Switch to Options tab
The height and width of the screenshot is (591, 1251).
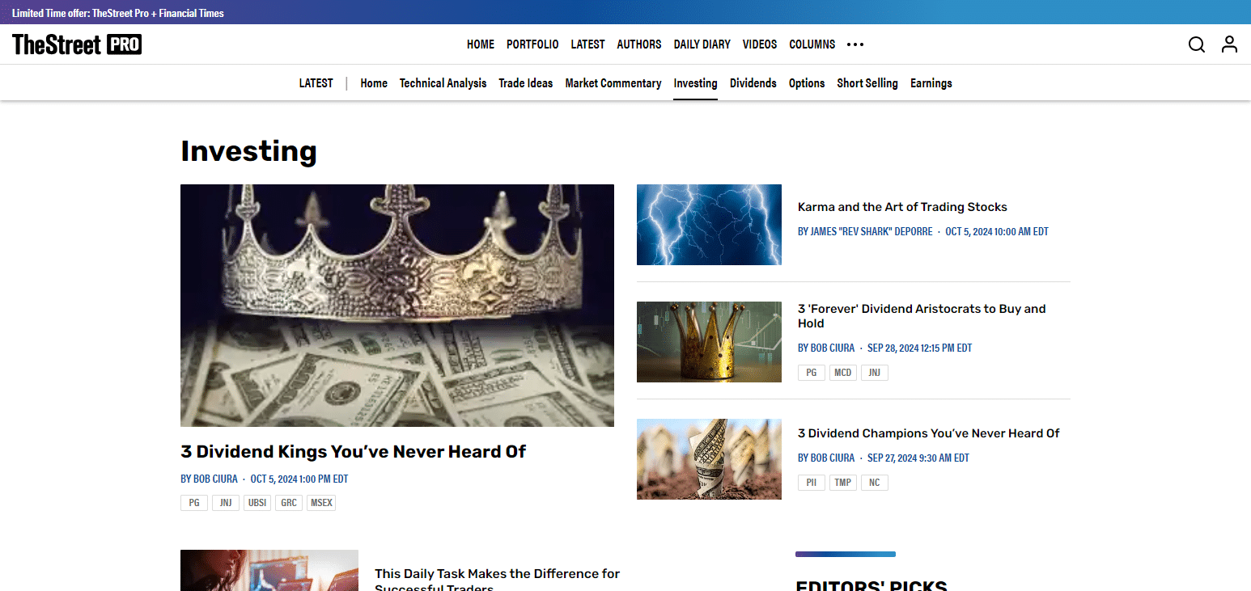click(x=807, y=83)
